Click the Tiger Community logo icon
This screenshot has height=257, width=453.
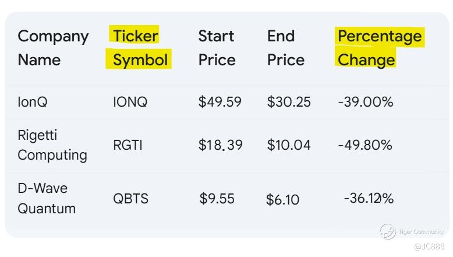pos(388,231)
